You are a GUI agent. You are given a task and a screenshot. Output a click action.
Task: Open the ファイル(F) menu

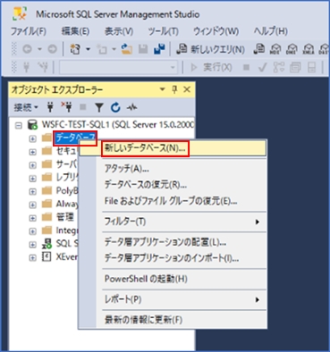pos(29,31)
